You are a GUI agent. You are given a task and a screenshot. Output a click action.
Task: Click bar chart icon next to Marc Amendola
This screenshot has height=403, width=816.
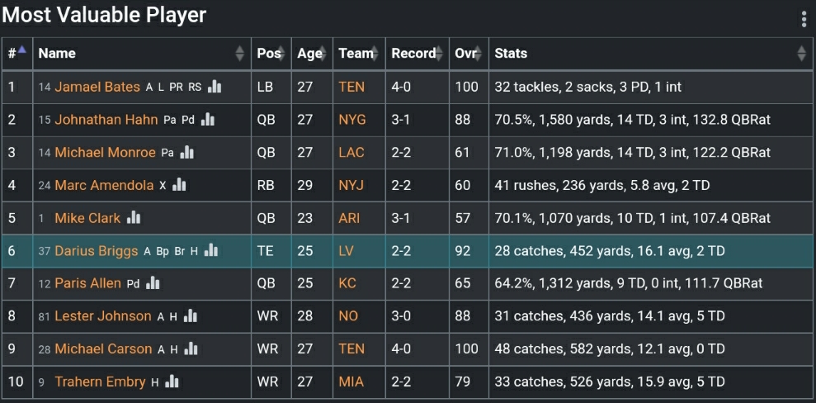coord(179,185)
